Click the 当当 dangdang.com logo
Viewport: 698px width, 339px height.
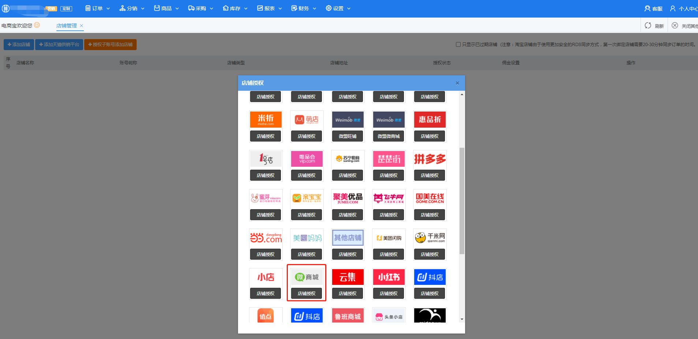pyautogui.click(x=266, y=238)
